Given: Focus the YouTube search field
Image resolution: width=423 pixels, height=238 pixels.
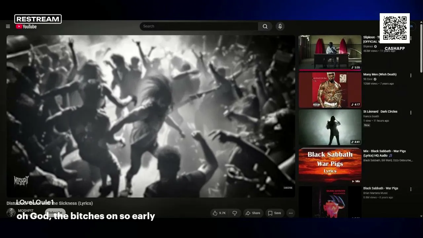Looking at the screenshot, I should 199,26.
